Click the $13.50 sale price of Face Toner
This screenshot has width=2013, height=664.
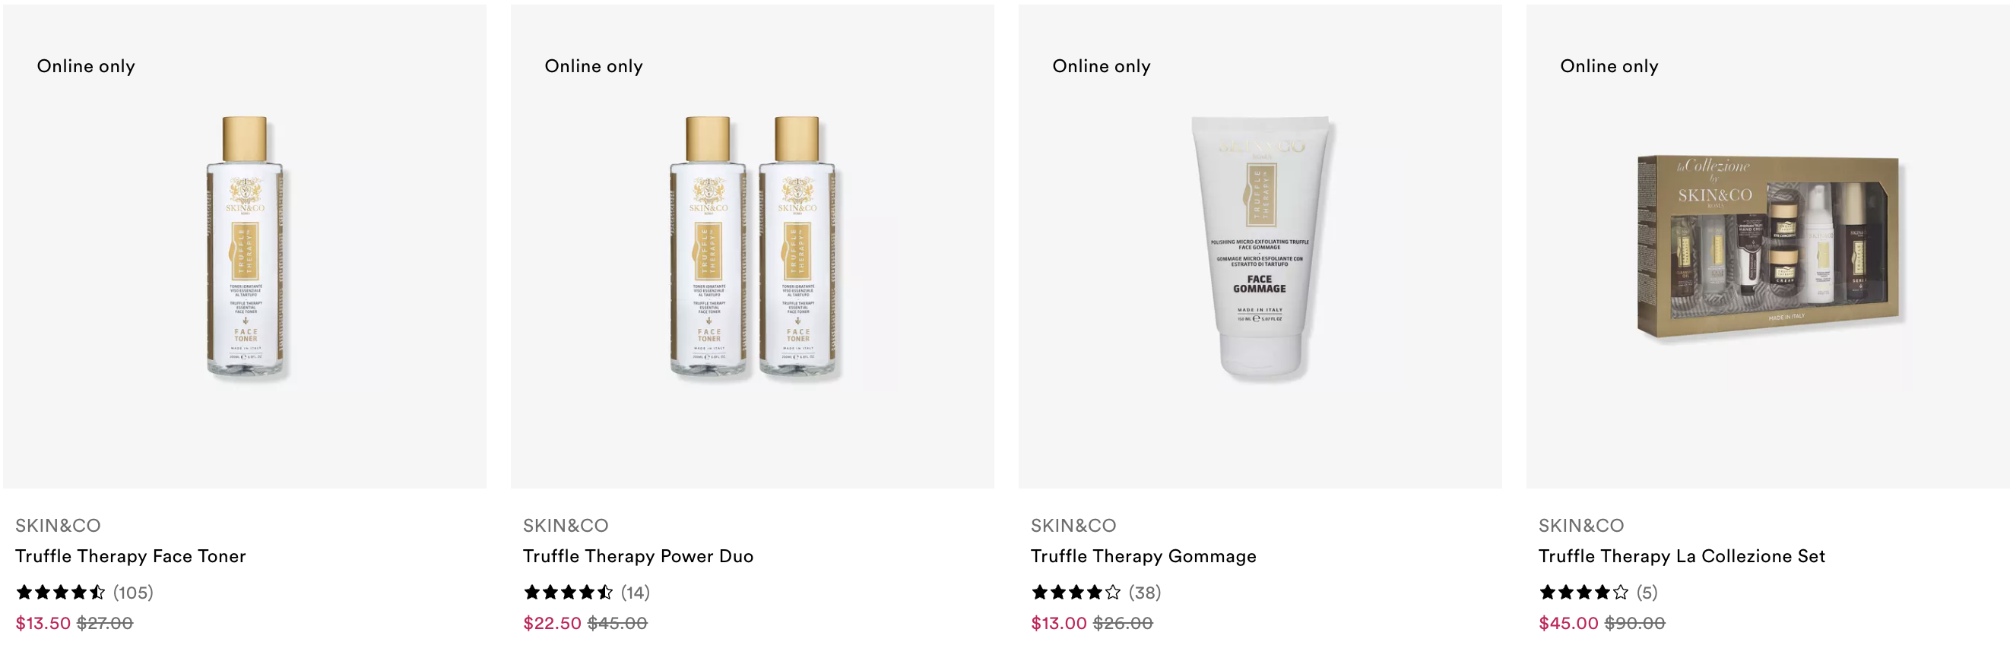43,623
